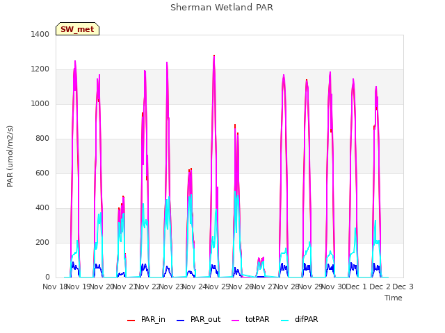
Task: Click the 200 y-axis tick label
Action: [42, 242]
